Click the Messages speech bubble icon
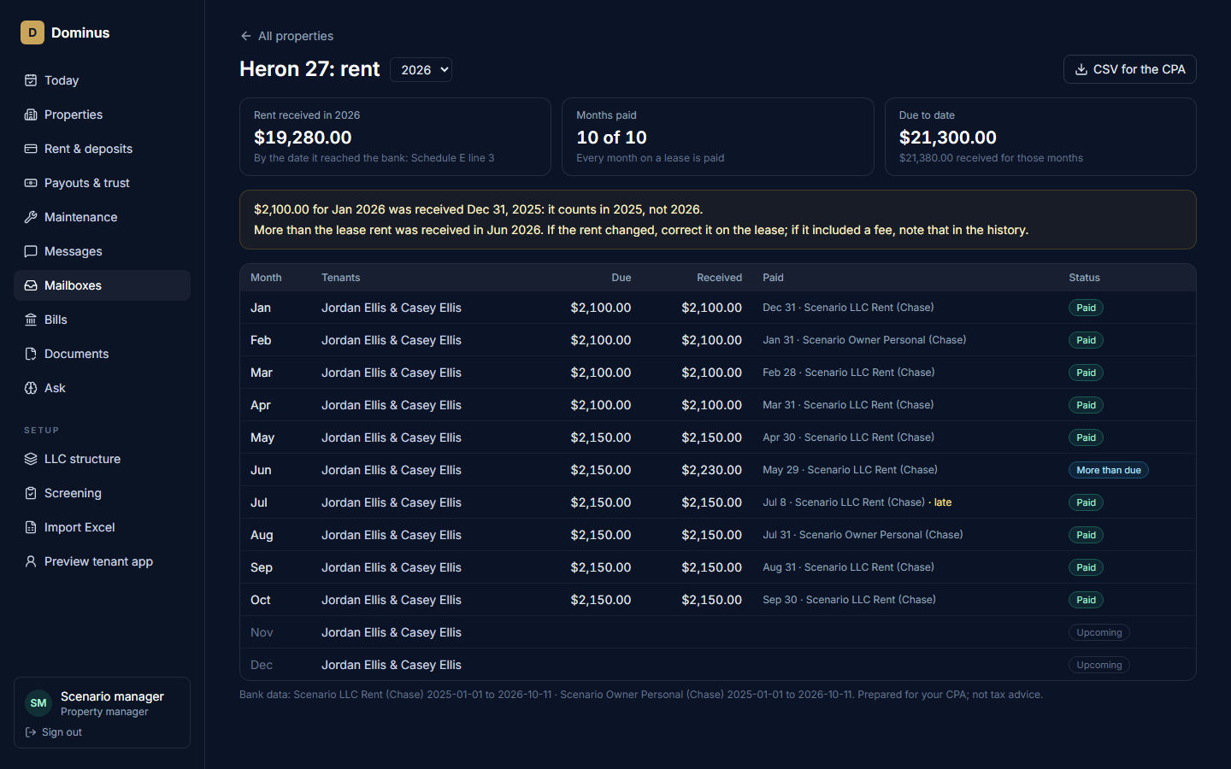 pyautogui.click(x=31, y=251)
